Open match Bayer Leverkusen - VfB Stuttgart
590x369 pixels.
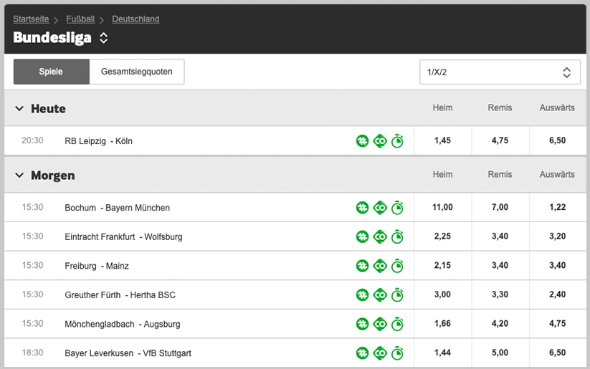point(128,353)
